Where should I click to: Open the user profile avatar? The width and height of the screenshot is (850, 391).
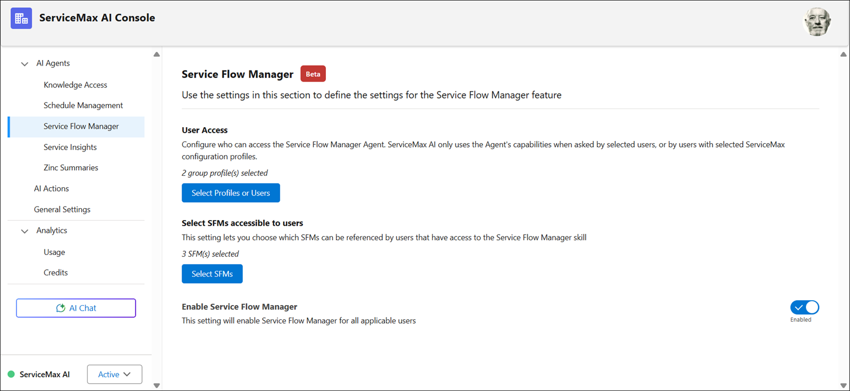[x=817, y=22]
